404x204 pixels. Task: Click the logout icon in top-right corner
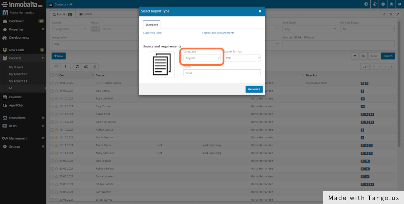tap(400, 4)
